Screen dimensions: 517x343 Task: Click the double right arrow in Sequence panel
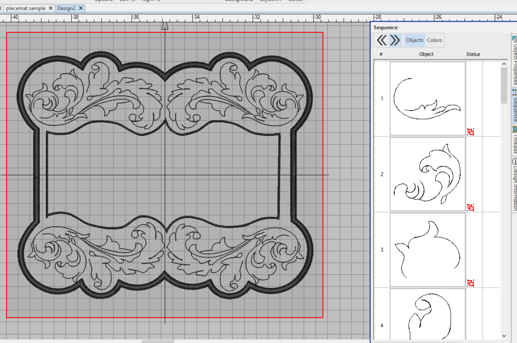tap(395, 40)
